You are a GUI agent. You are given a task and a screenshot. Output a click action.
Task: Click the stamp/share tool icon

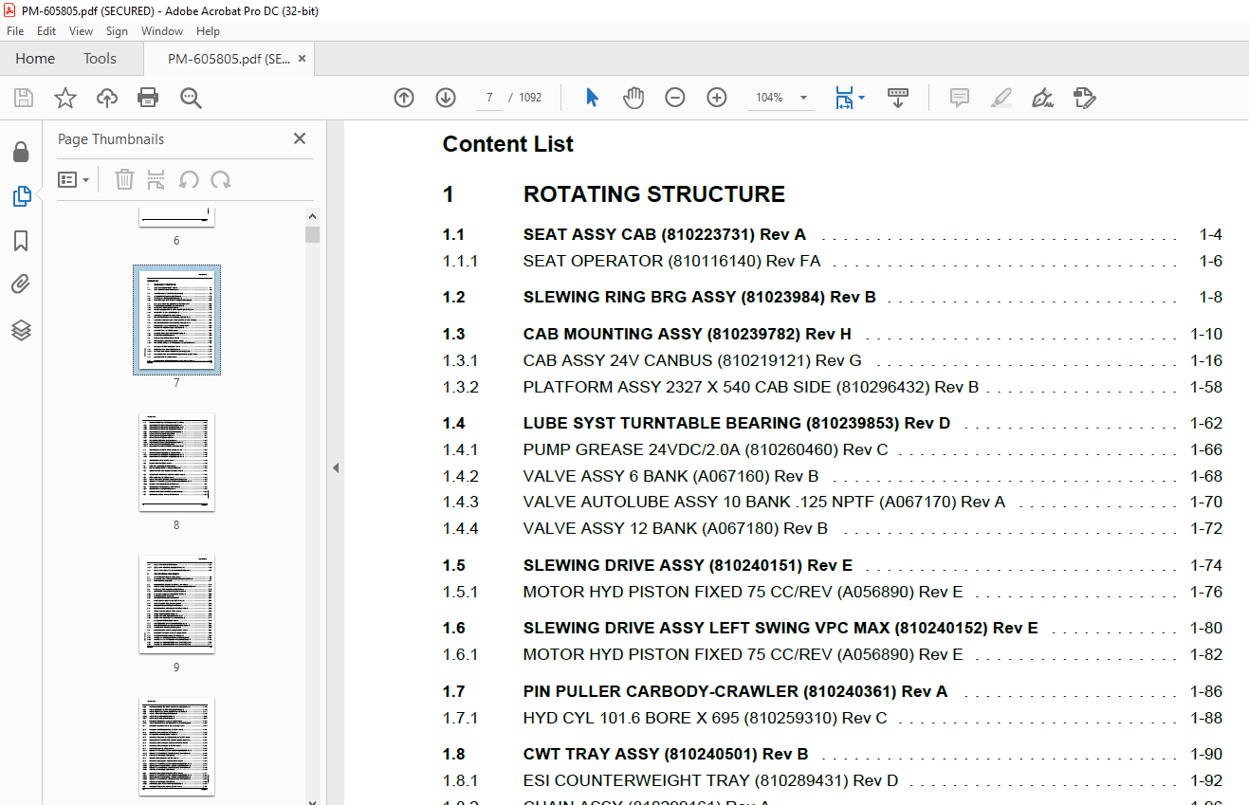[x=1085, y=98]
